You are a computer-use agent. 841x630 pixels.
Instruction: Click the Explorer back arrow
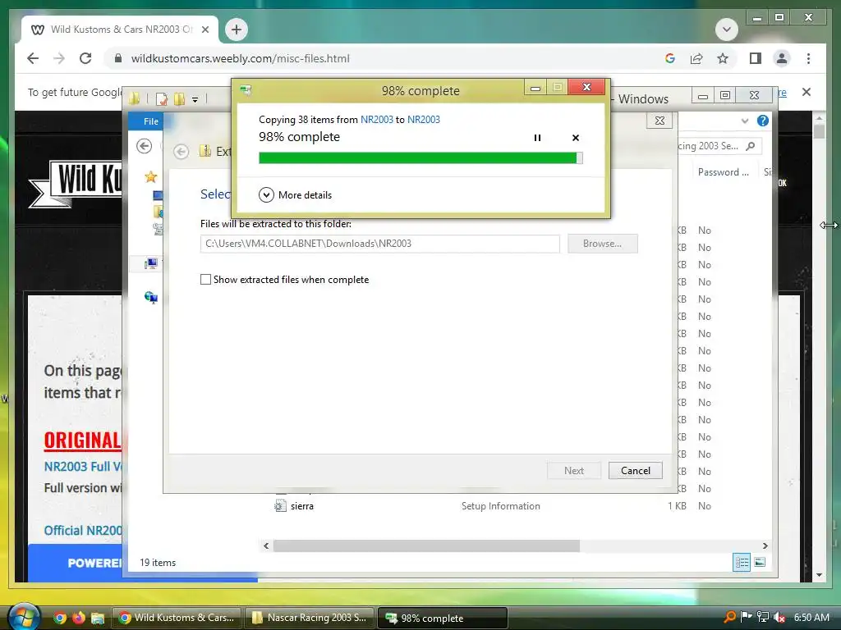point(144,146)
